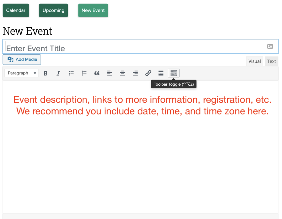Screen dimensions: 282x219
Task: Open the Paragraph format dropdown
Action: pos(21,73)
